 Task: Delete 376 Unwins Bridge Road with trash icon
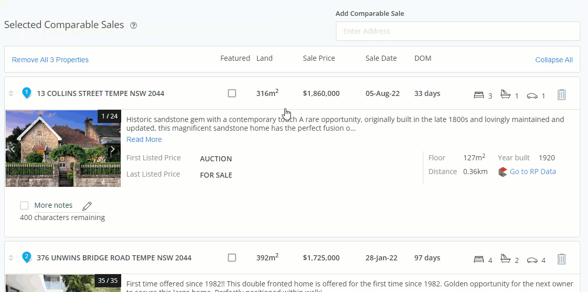pos(561,259)
